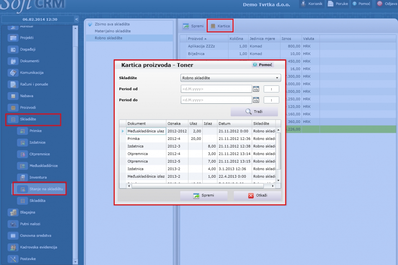The image size is (398, 265).
Task: Click the dialog Pomoć help button
Action: [x=263, y=65]
